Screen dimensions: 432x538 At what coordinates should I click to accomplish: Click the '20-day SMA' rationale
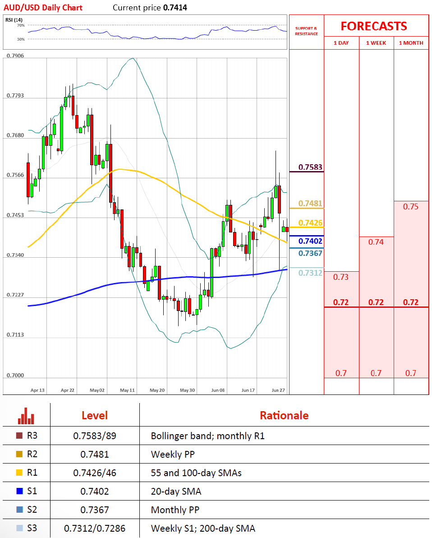[176, 492]
